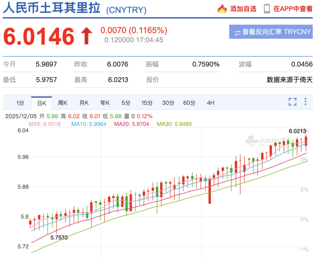Select the 日K chart tab
The image size is (317, 257).
(42, 103)
